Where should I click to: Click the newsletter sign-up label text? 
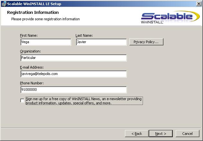[x=84, y=101]
